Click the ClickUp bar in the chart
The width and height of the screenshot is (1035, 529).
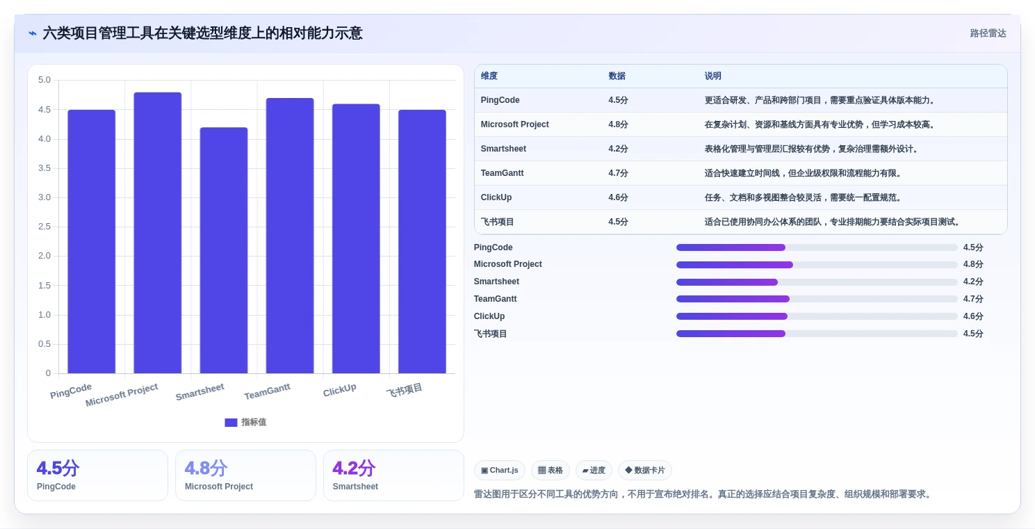pos(356,238)
